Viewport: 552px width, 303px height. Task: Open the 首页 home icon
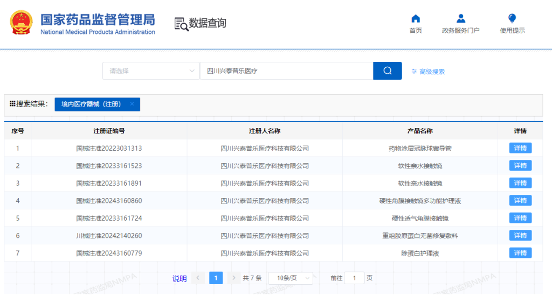(x=416, y=18)
